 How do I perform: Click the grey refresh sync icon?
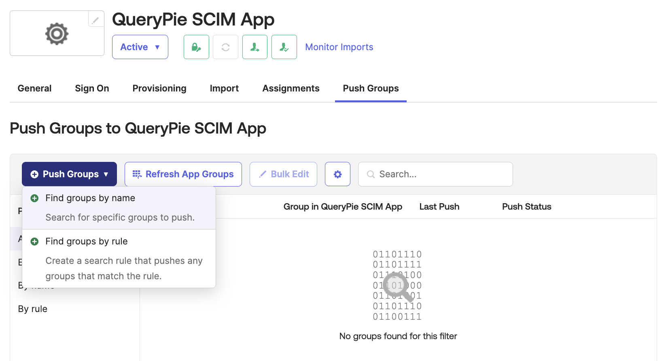coord(225,47)
